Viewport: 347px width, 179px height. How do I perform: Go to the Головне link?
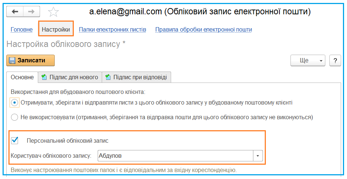click(x=22, y=30)
